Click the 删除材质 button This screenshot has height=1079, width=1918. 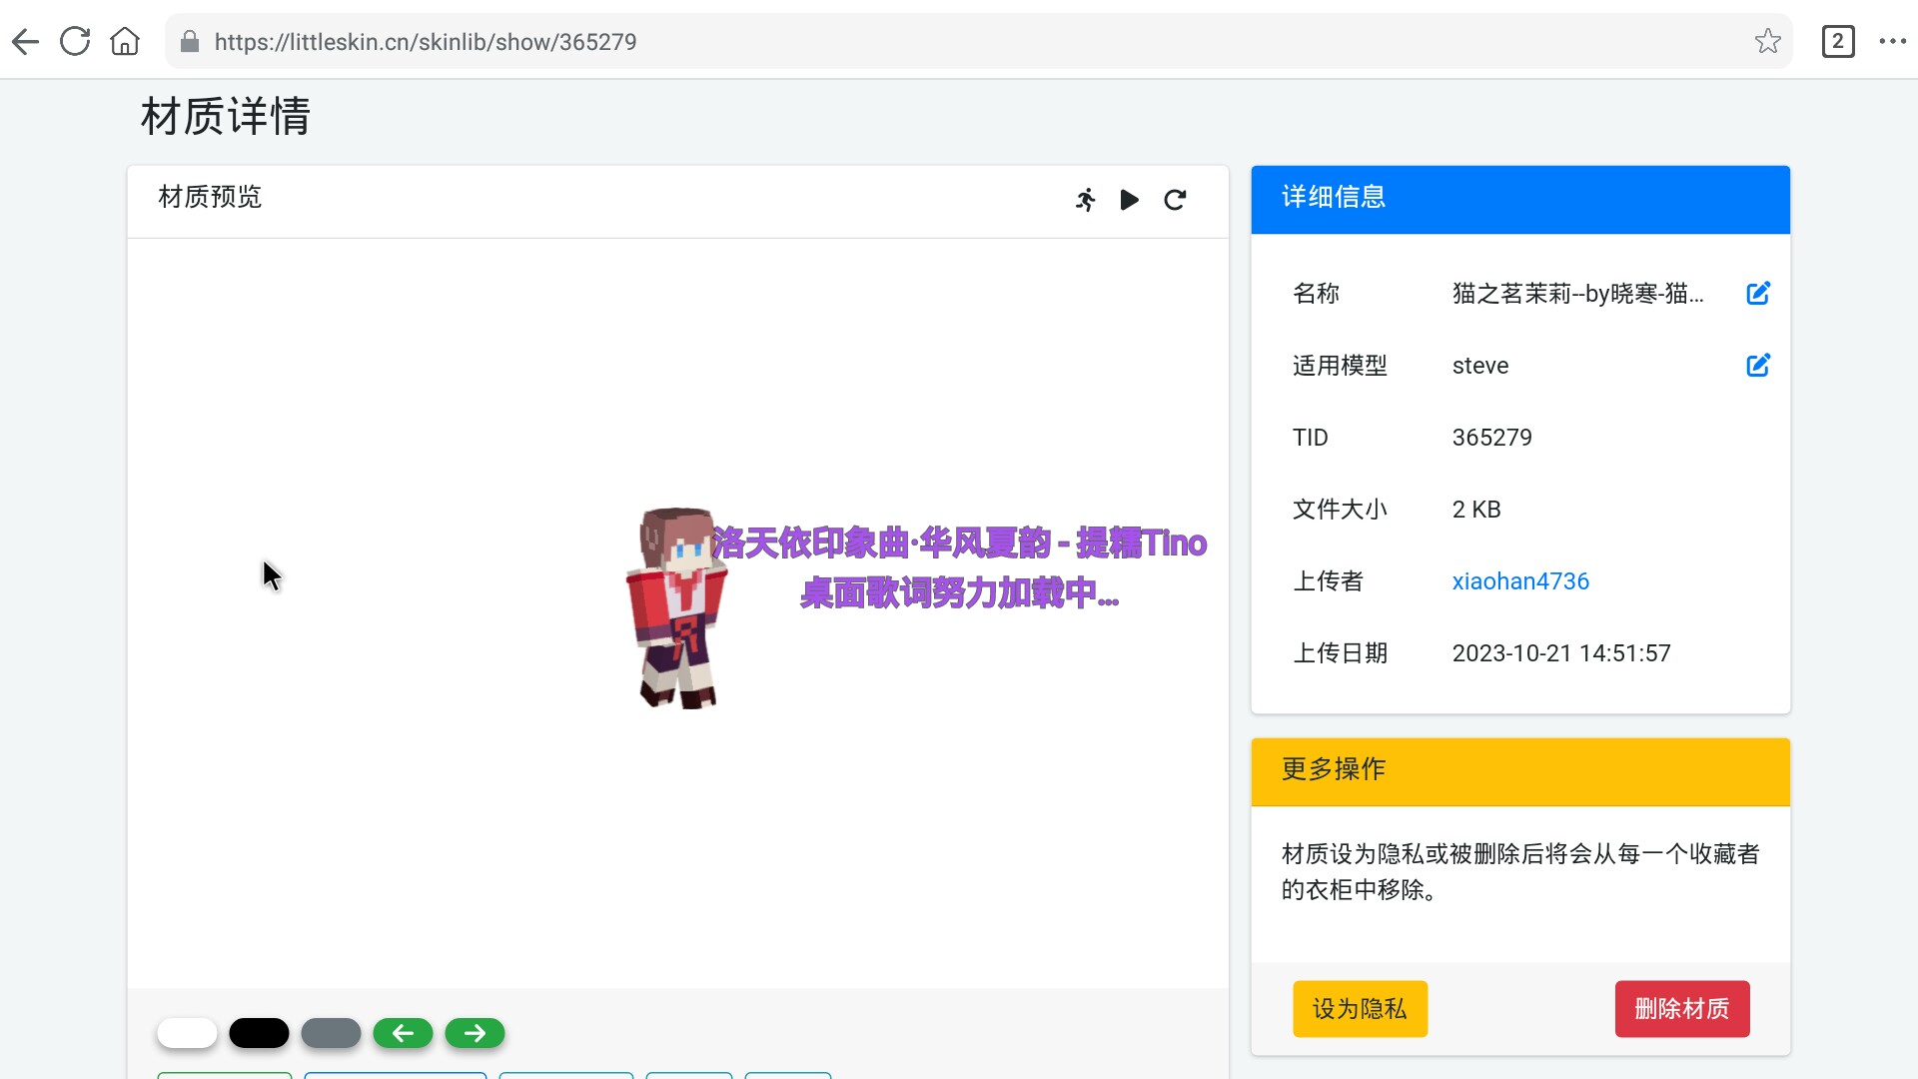1682,1009
